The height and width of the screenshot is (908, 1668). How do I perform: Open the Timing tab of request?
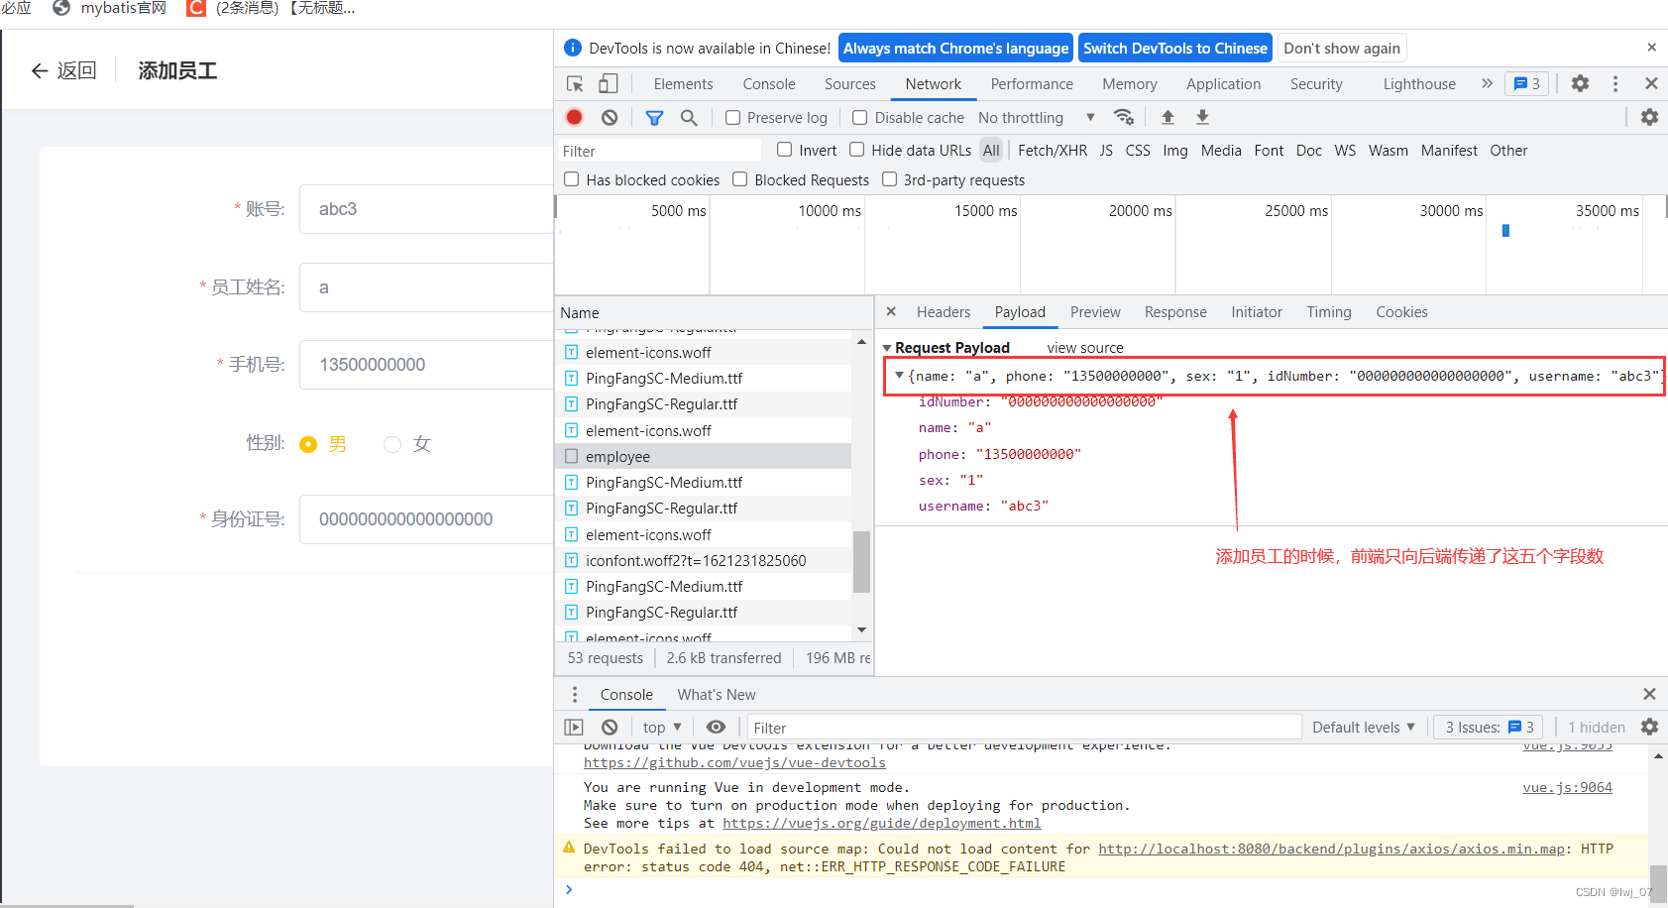1329,311
